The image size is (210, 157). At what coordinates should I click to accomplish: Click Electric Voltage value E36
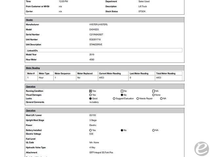91,134
